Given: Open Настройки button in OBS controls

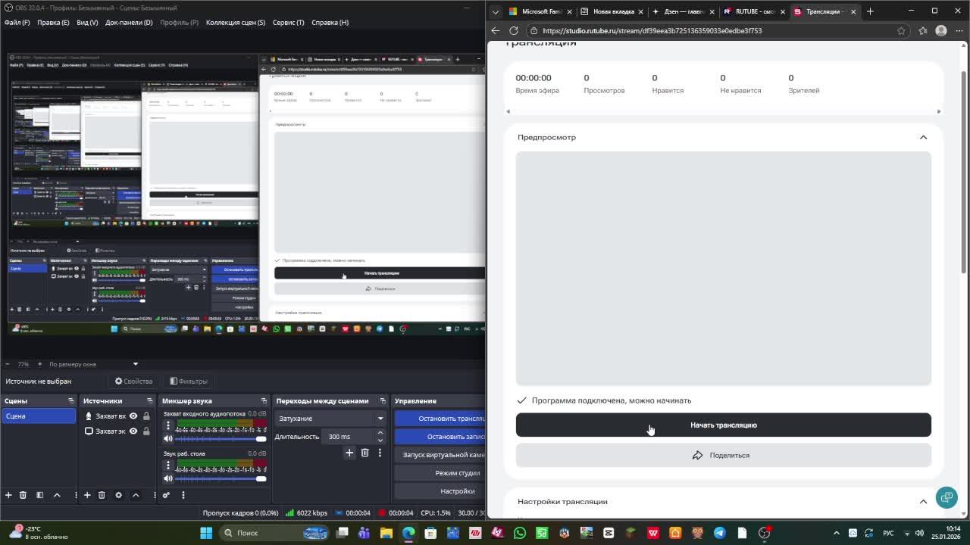Looking at the screenshot, I should (440, 491).
